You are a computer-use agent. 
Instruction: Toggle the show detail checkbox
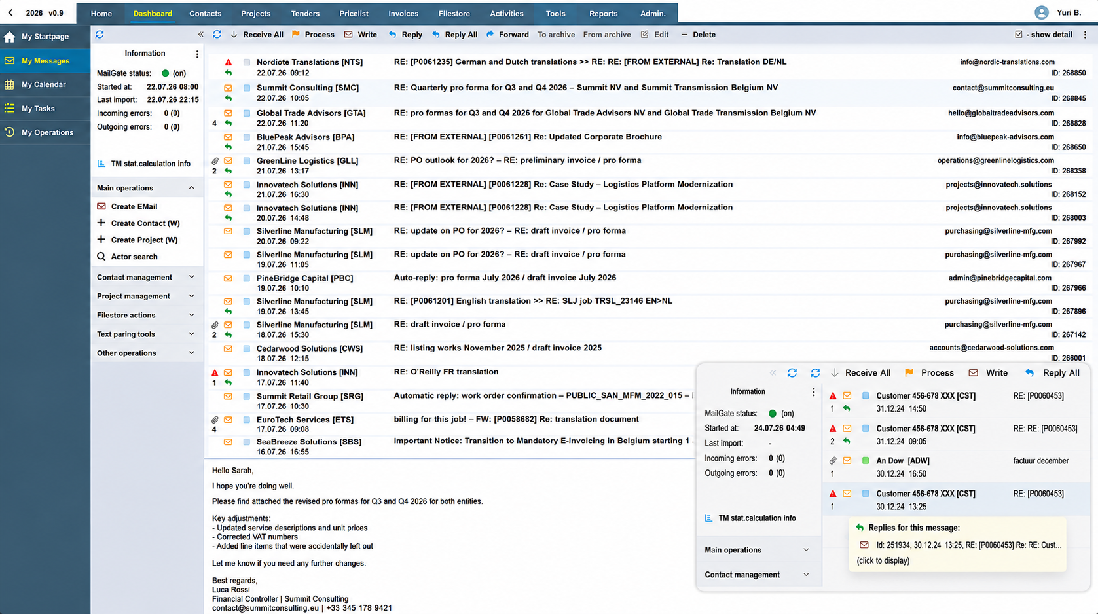click(1019, 35)
